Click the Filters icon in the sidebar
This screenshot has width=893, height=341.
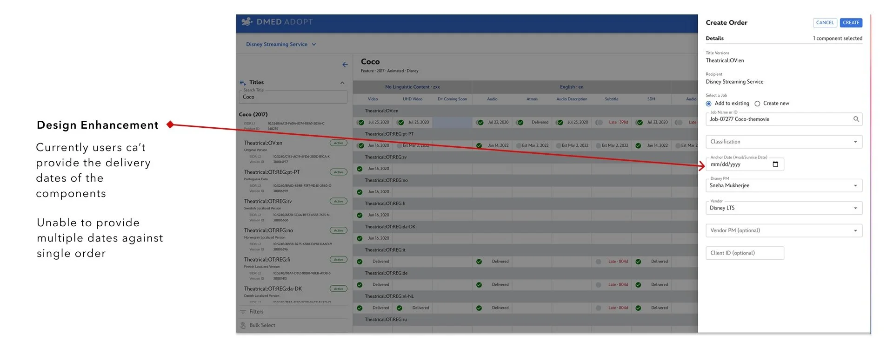(x=243, y=312)
